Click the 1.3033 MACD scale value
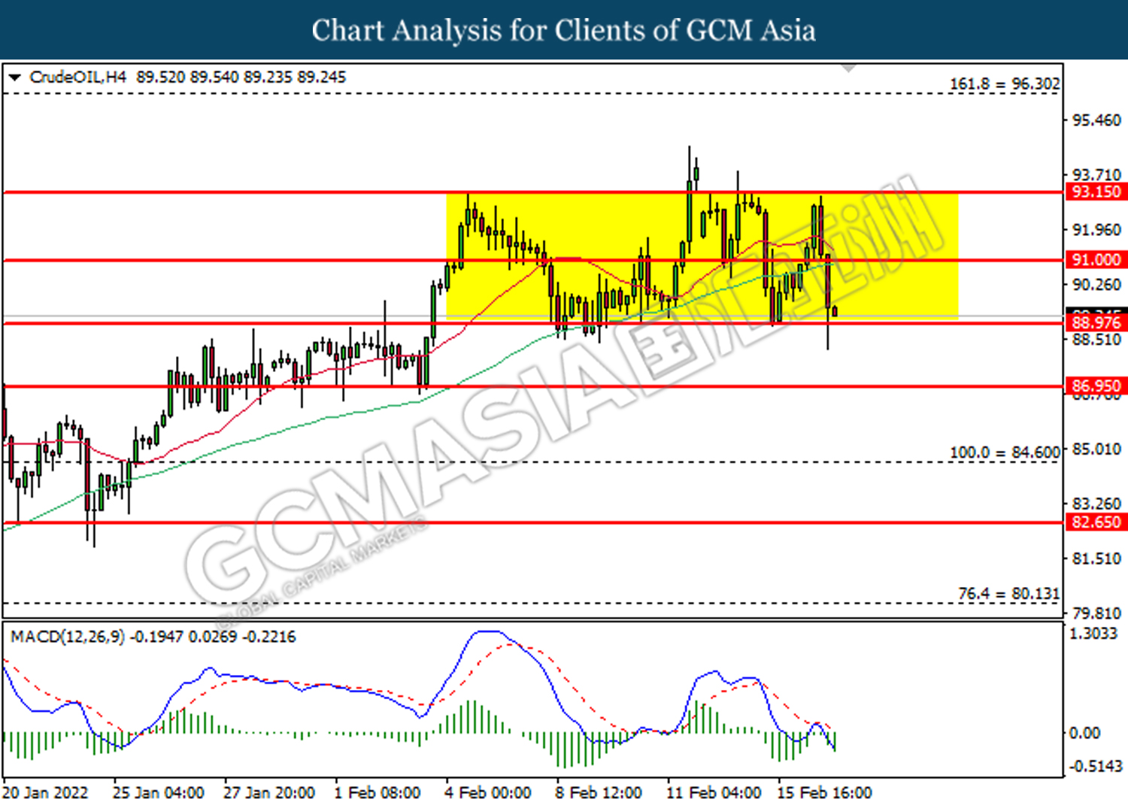The image size is (1128, 805). [1093, 633]
